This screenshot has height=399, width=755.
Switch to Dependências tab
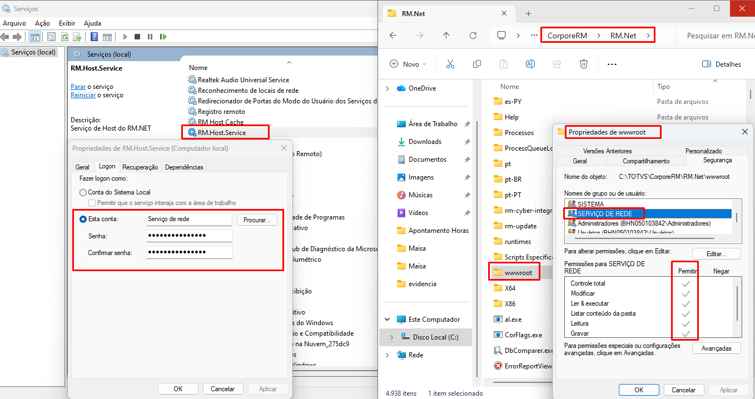coord(184,167)
